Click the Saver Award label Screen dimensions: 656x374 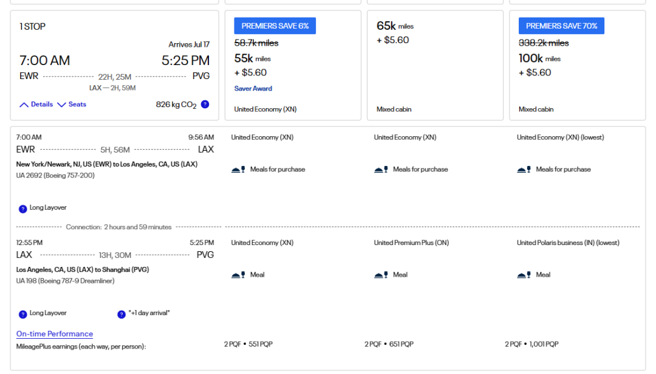point(253,89)
